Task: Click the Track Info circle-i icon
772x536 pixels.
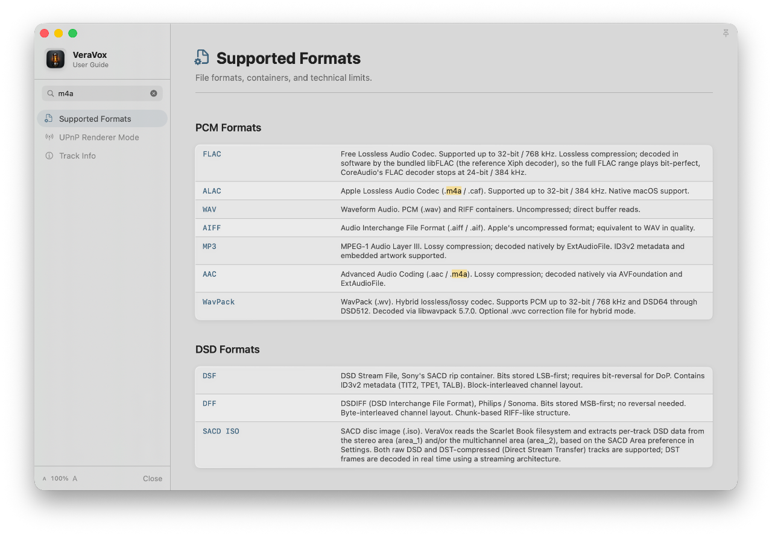Action: pos(49,156)
